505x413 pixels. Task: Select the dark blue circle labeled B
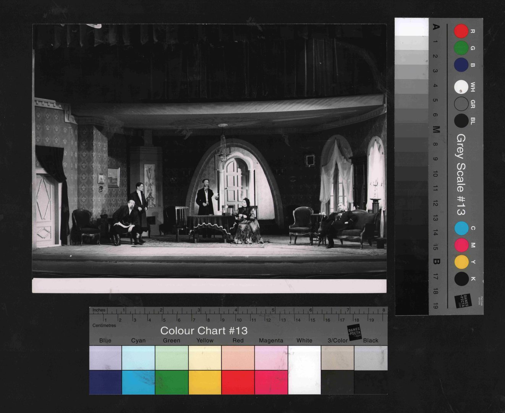click(461, 65)
